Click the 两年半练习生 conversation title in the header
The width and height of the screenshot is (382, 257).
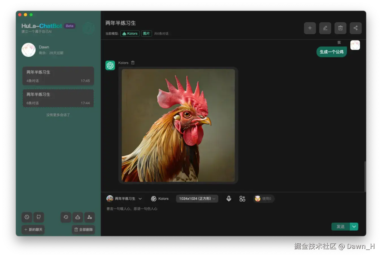pyautogui.click(x=121, y=23)
